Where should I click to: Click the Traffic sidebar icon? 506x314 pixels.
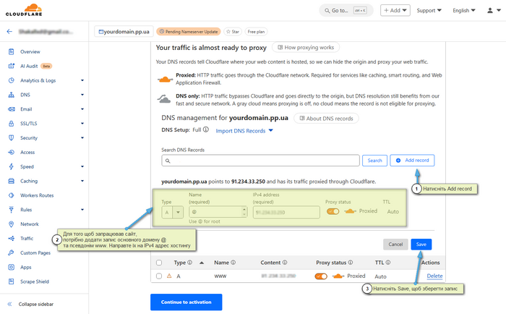[12, 239]
